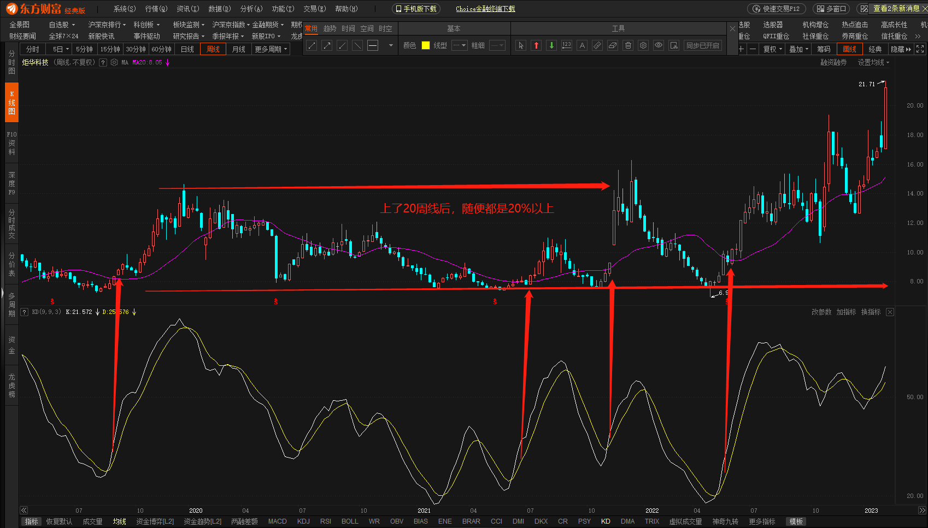Toggle 均线 moving average overlay
The width and height of the screenshot is (928, 528).
click(x=119, y=521)
